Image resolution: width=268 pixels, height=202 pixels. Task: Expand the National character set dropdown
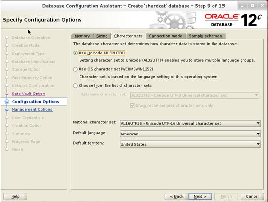190,123
